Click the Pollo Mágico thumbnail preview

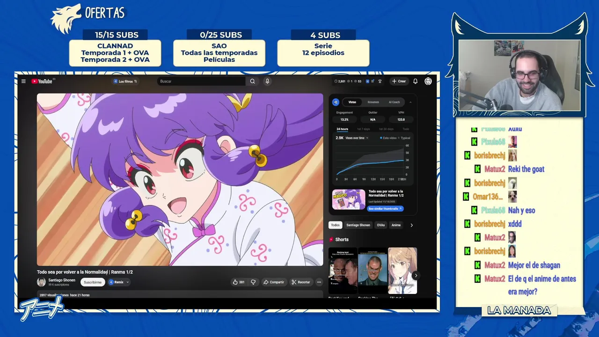(349, 199)
